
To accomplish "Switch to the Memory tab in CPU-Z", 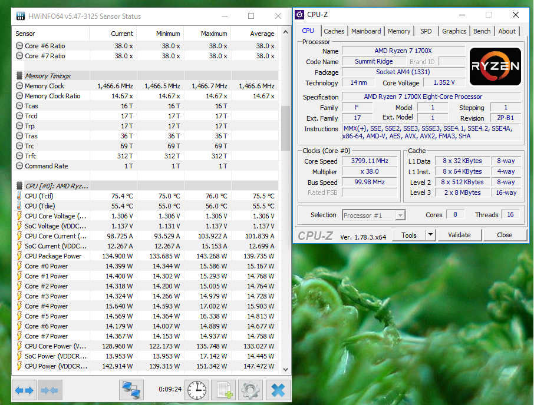I will point(399,31).
